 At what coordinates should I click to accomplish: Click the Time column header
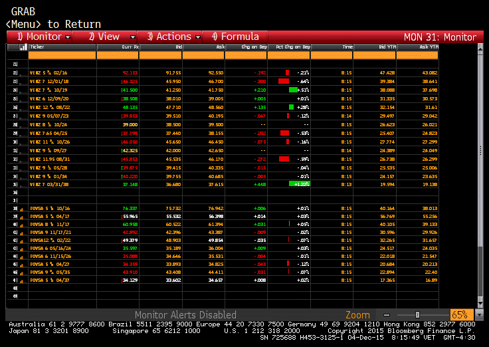click(x=332, y=47)
